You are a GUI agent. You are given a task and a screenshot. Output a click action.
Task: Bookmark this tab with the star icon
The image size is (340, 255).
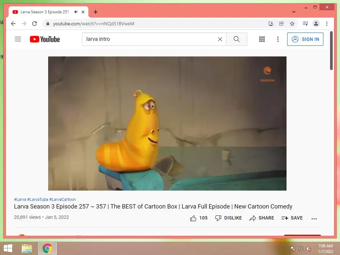(x=292, y=24)
